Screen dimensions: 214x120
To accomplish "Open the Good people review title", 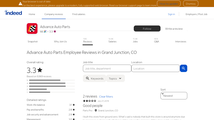I will click(x=93, y=106).
